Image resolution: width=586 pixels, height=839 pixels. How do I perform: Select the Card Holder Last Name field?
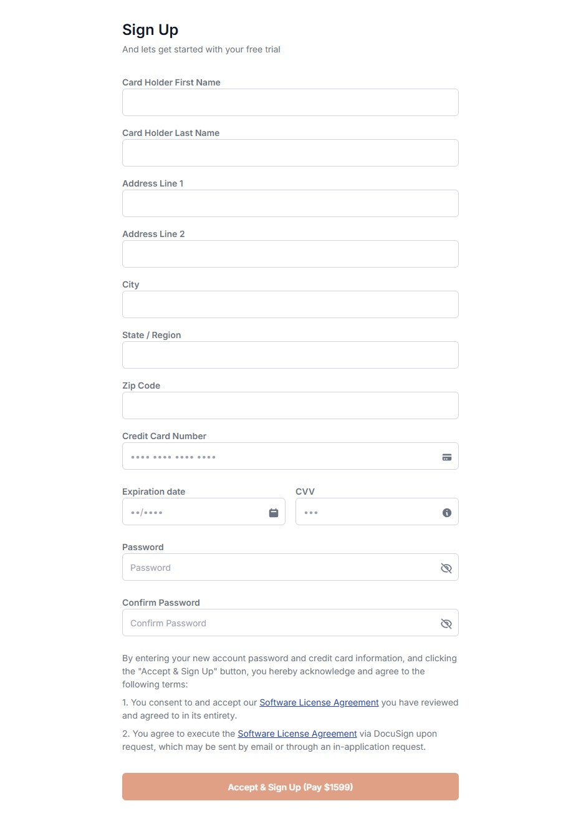point(291,153)
